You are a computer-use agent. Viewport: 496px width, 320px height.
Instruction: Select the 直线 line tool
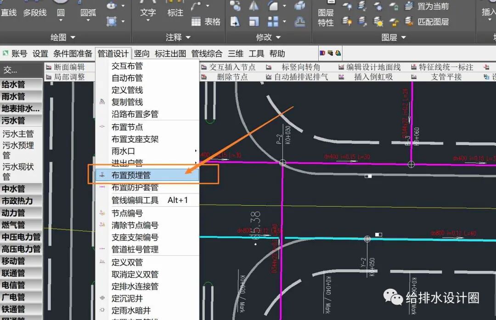pos(9,13)
